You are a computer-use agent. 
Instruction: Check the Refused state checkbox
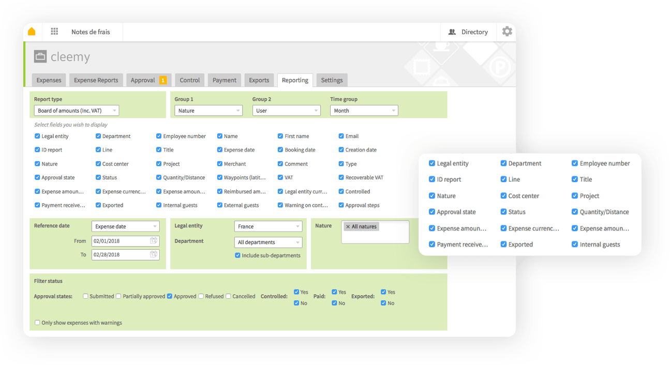coord(201,296)
